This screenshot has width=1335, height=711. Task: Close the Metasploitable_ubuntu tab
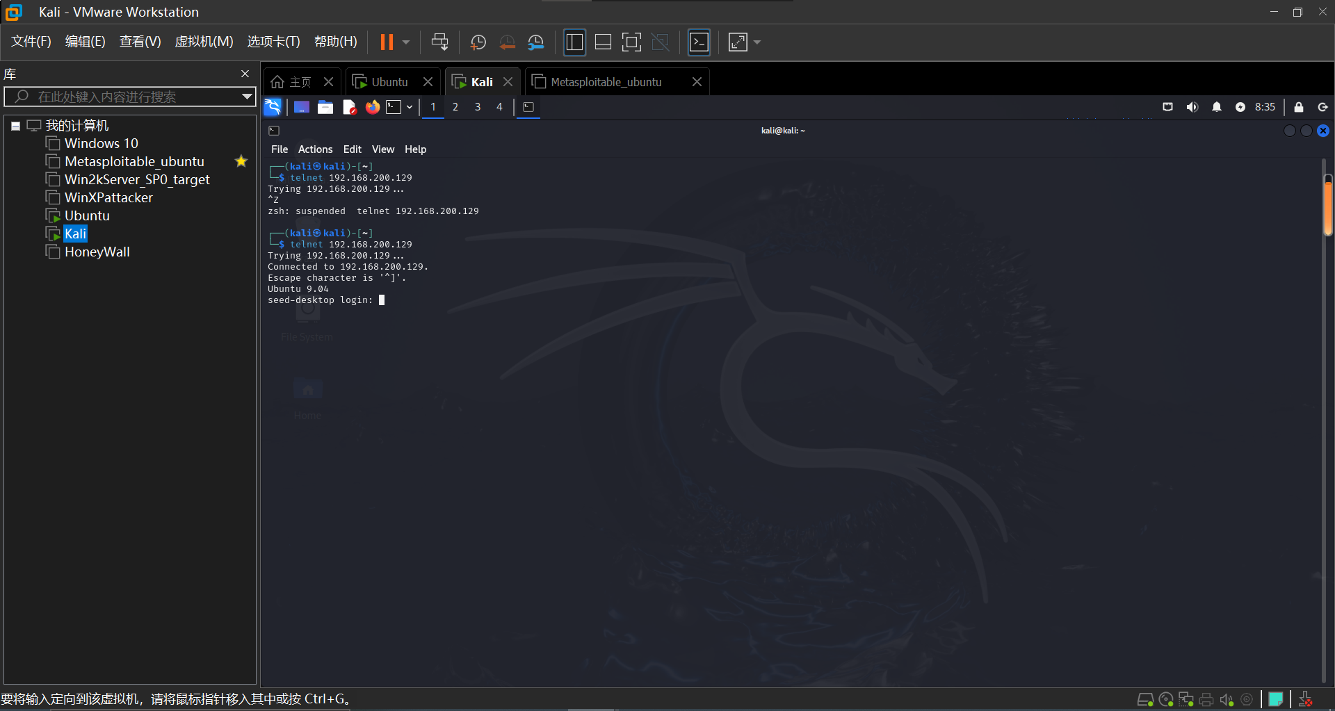(697, 82)
